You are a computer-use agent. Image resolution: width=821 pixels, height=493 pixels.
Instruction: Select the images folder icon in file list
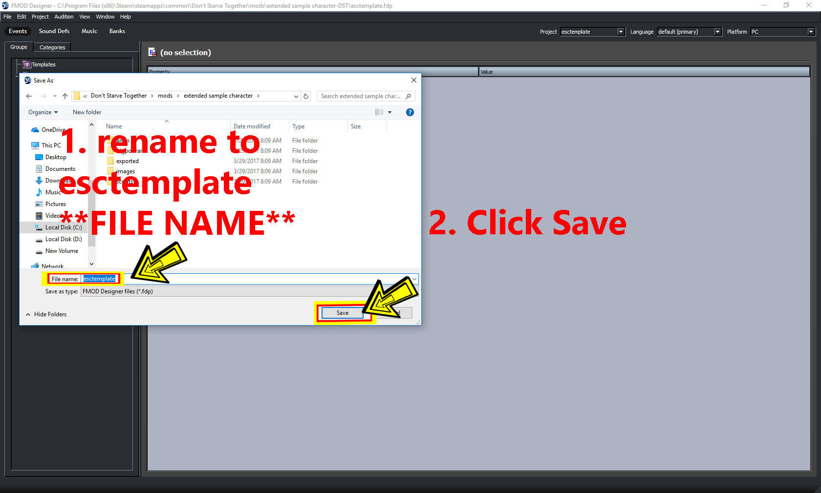[x=111, y=171]
